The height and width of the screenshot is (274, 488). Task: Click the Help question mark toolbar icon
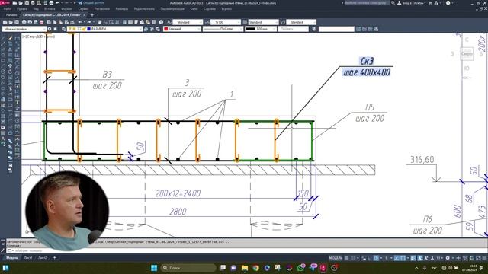161,22
